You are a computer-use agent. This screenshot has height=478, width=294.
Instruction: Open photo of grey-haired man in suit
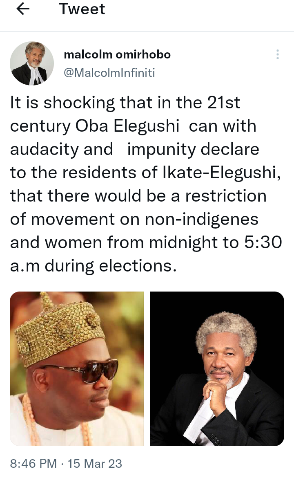pyautogui.click(x=217, y=368)
